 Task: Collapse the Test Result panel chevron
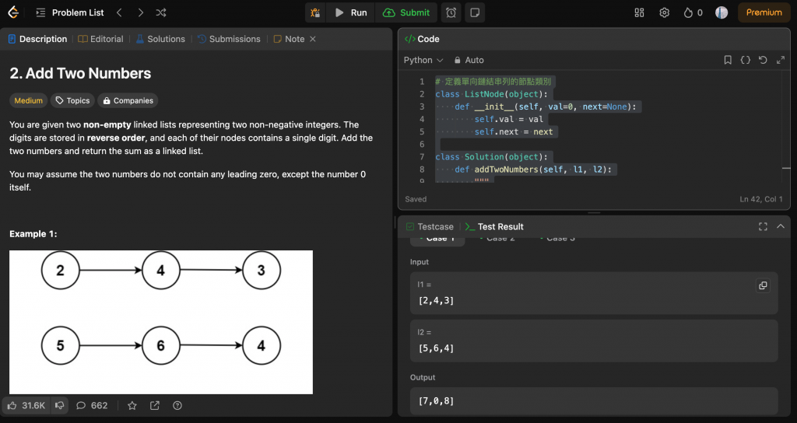tap(781, 226)
